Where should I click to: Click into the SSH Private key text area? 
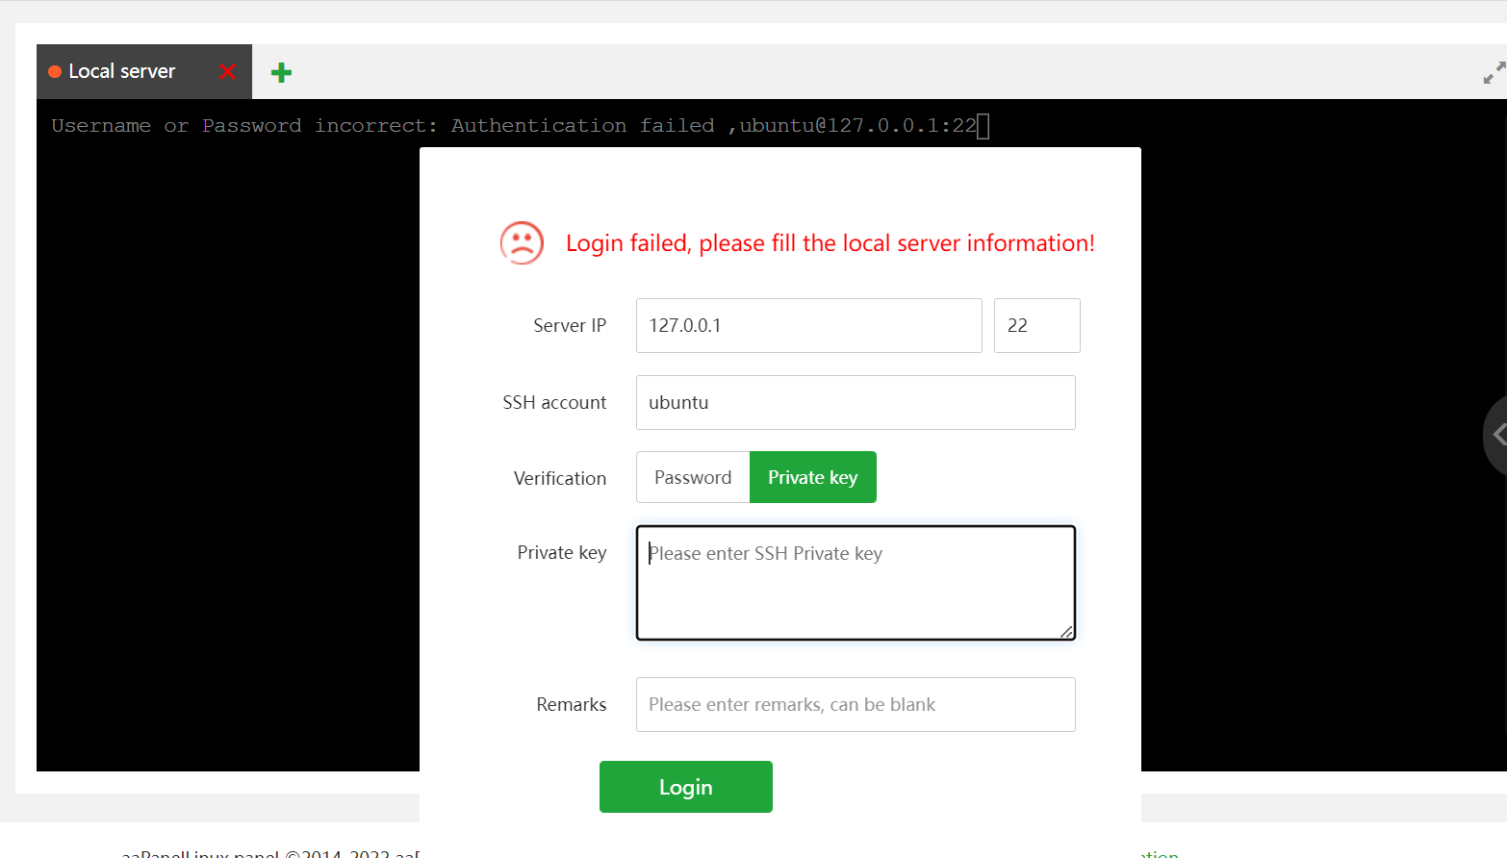coord(856,582)
